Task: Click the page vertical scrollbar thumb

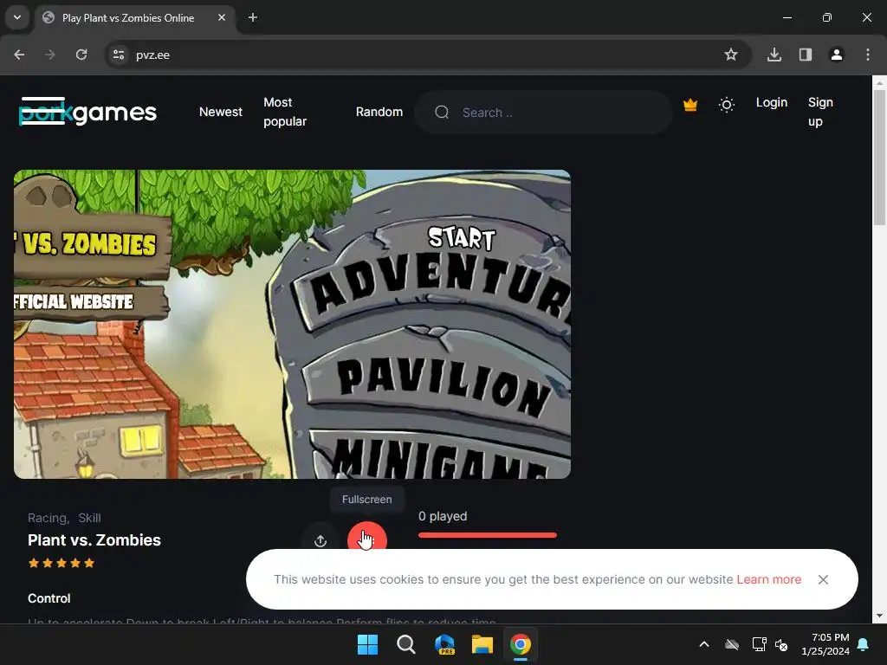Action: 879,158
